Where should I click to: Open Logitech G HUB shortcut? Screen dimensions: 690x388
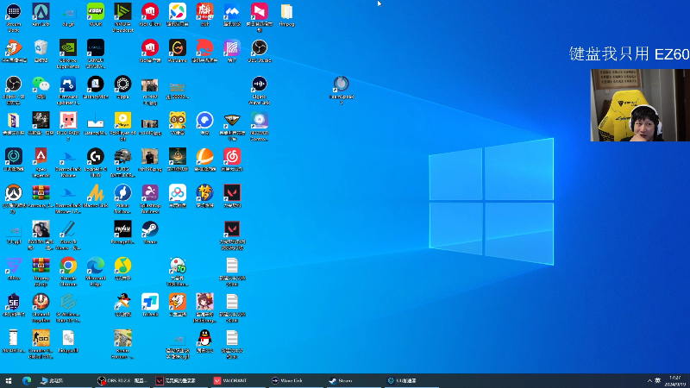click(96, 163)
